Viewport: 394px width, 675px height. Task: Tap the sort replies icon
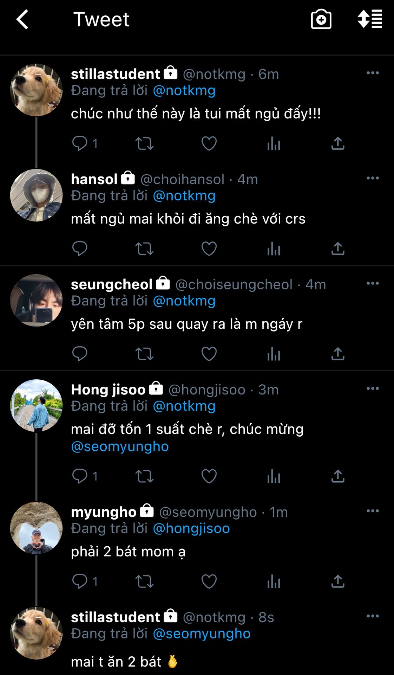click(369, 19)
